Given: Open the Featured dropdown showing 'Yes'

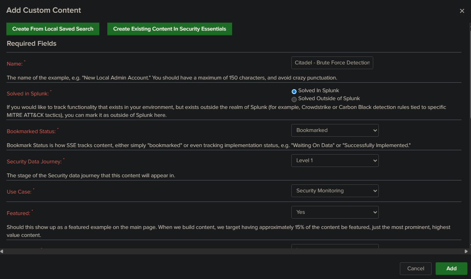Looking at the screenshot, I should (335, 212).
